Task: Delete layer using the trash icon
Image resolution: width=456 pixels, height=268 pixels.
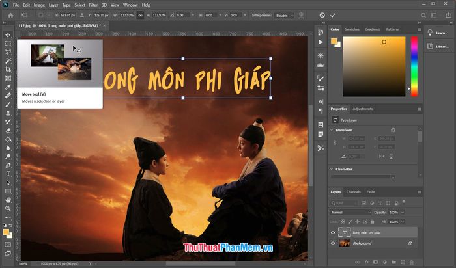Action: pyautogui.click(x=411, y=262)
